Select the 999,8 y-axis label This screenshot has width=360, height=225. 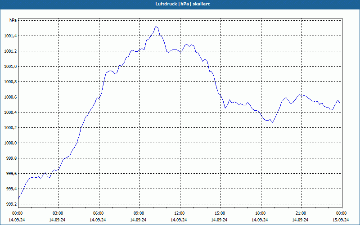(x=12, y=158)
